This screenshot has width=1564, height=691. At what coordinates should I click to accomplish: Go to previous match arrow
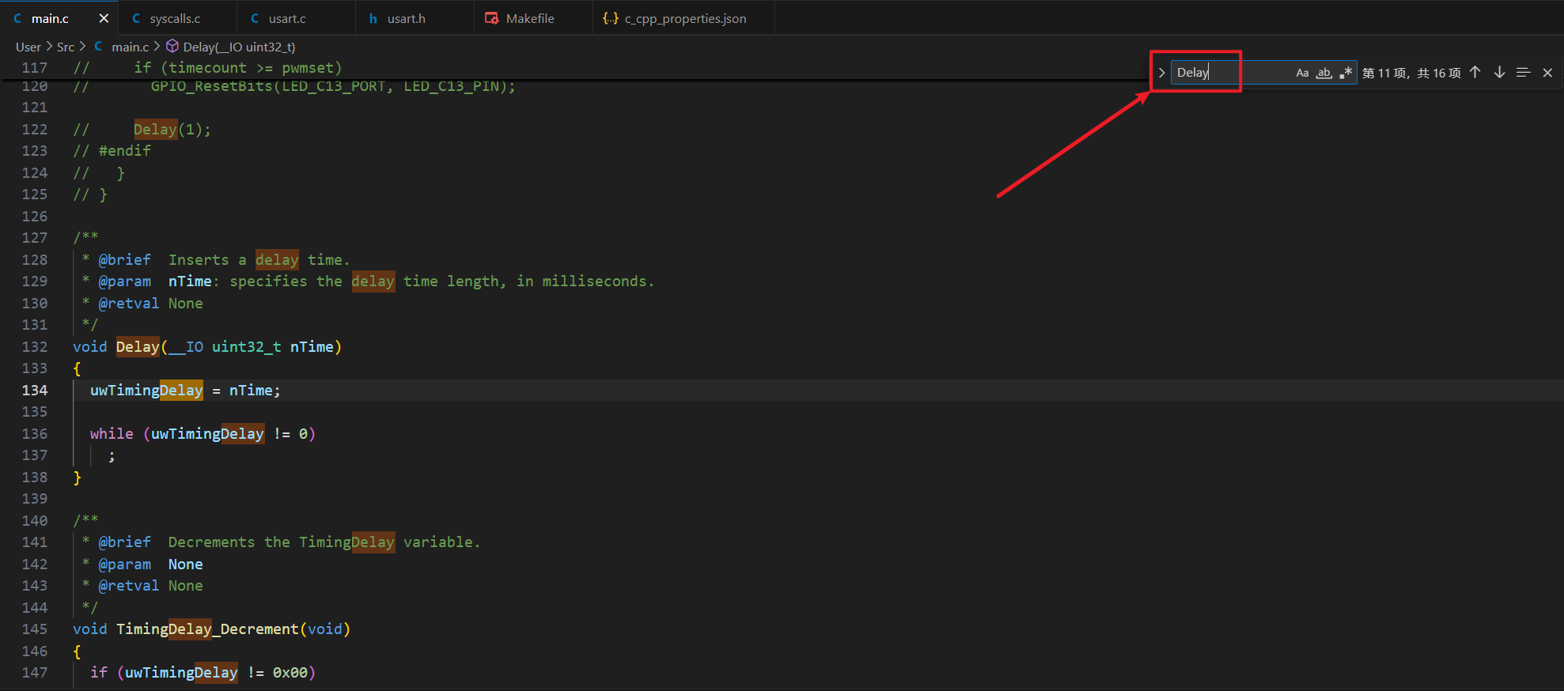point(1475,73)
